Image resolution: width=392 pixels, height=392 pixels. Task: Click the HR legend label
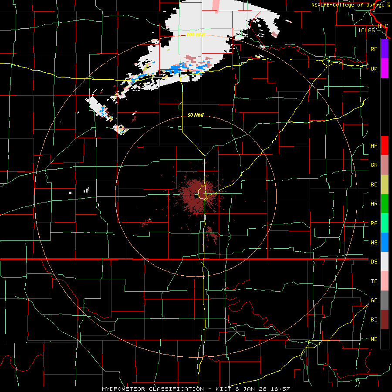pyautogui.click(x=374, y=204)
